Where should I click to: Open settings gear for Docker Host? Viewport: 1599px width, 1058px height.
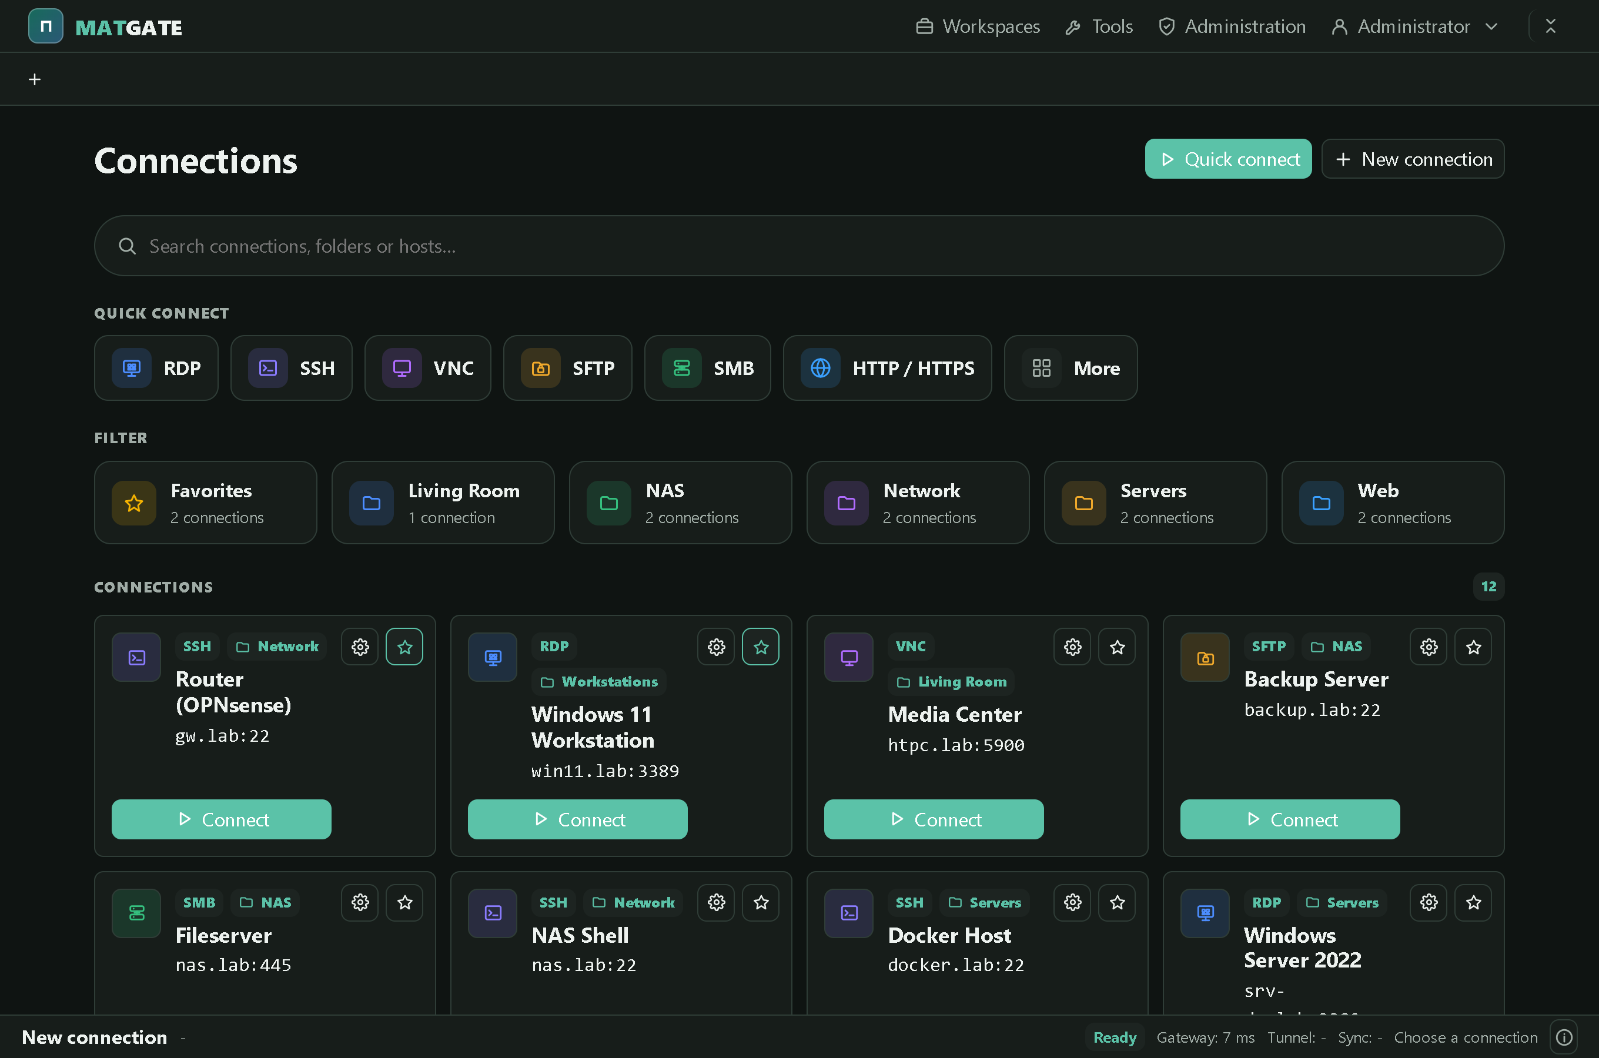(x=1072, y=902)
